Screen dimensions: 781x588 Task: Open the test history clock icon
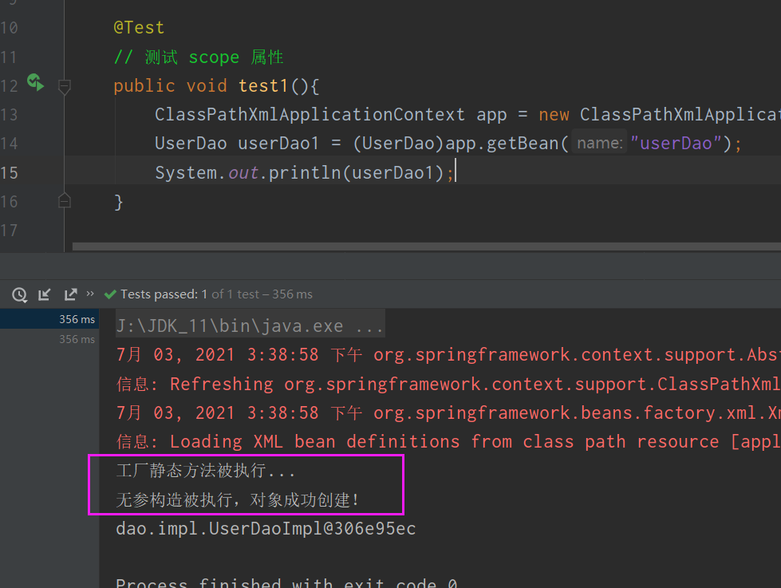(19, 294)
